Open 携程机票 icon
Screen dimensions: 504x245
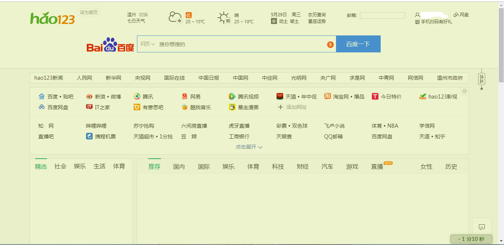tap(89, 136)
